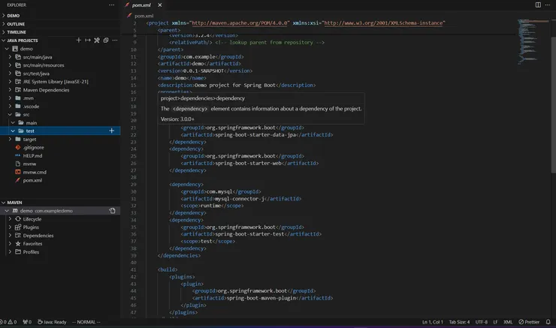This screenshot has width=556, height=328.
Task: Expand Maven Dependencies under Maven panel
Action: coord(38,236)
